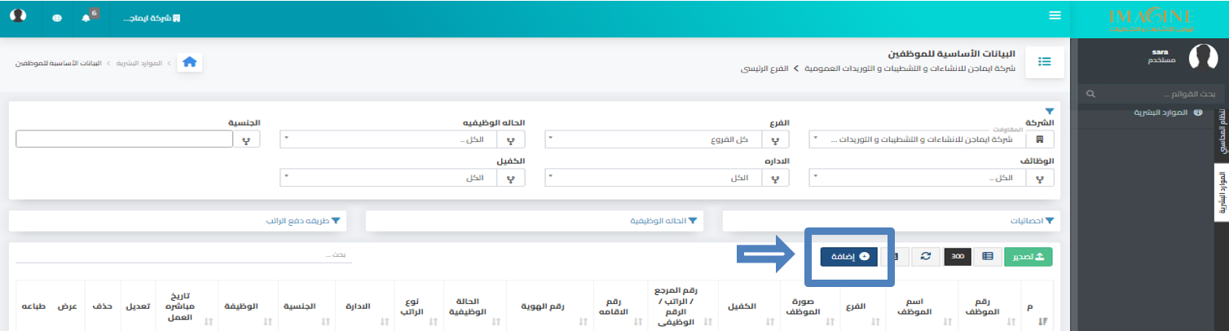
Task: Click the حذف column header
Action: [x=103, y=306]
